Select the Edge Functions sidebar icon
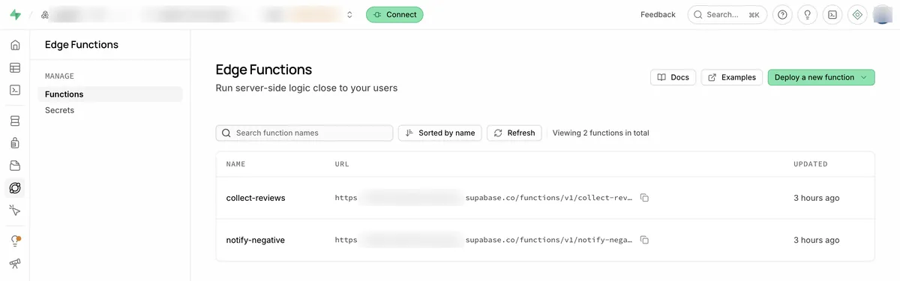 click(15, 188)
